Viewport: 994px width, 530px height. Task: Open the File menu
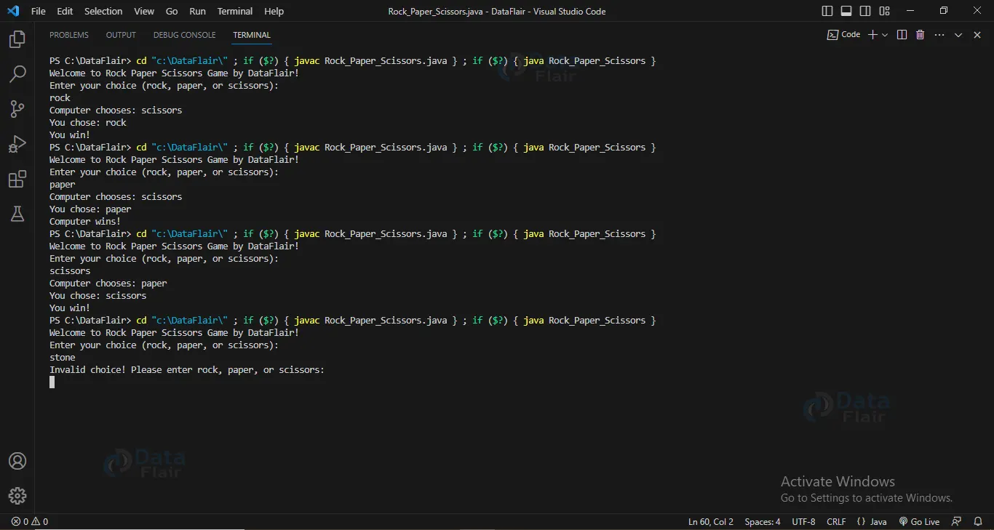click(x=39, y=11)
